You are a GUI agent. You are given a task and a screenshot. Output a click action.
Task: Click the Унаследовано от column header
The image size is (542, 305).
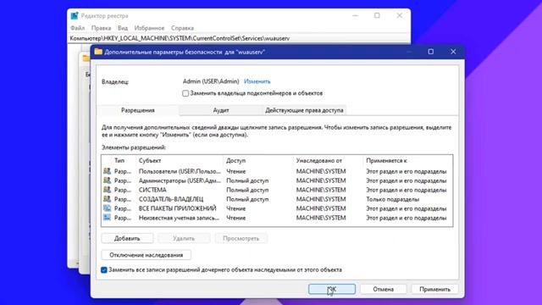point(319,160)
